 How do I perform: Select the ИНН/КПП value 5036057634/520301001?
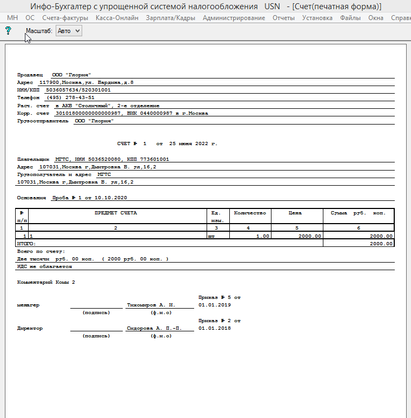coord(78,90)
